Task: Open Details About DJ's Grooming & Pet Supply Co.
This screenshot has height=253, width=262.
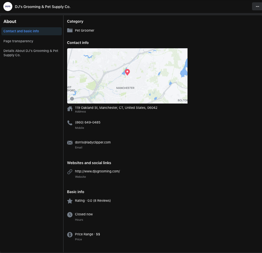Action: (x=31, y=53)
